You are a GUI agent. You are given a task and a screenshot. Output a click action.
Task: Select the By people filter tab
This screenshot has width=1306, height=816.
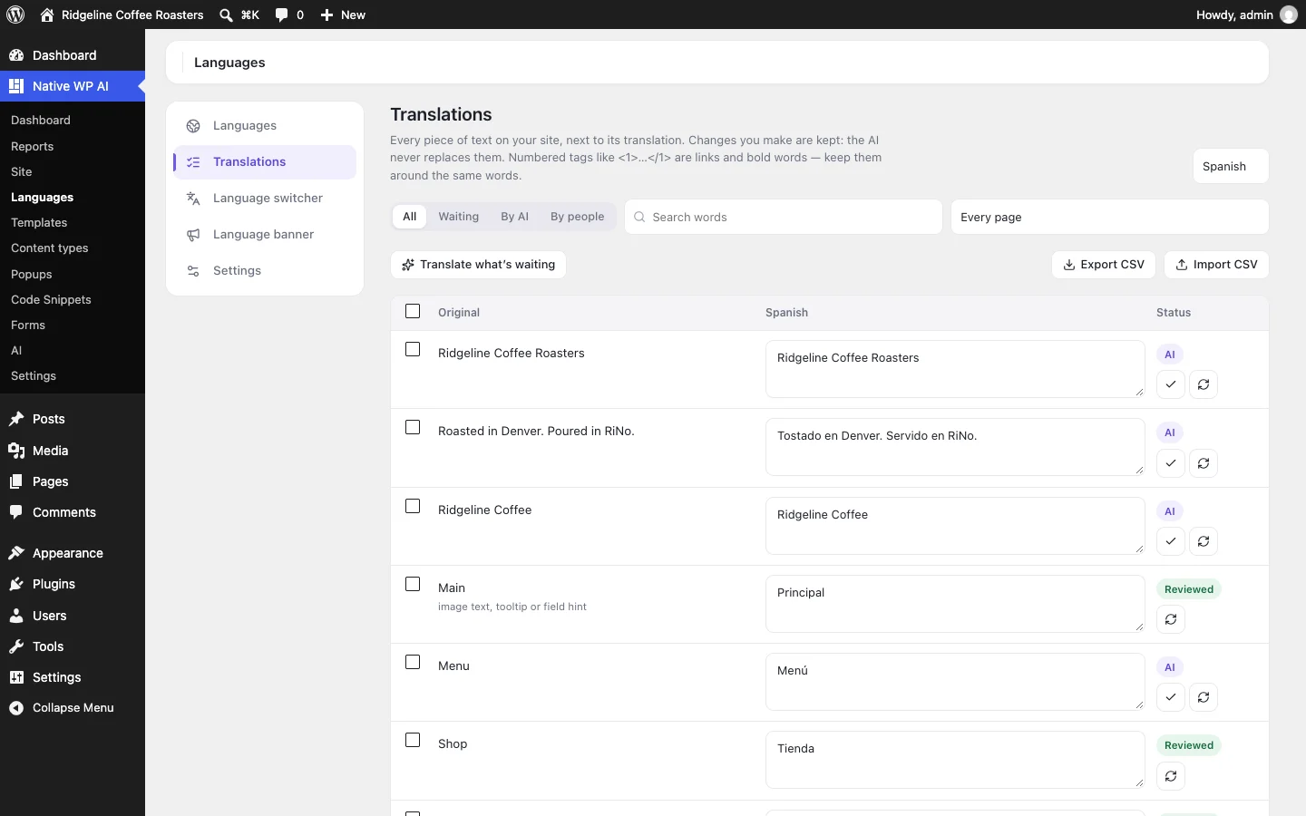click(x=577, y=217)
